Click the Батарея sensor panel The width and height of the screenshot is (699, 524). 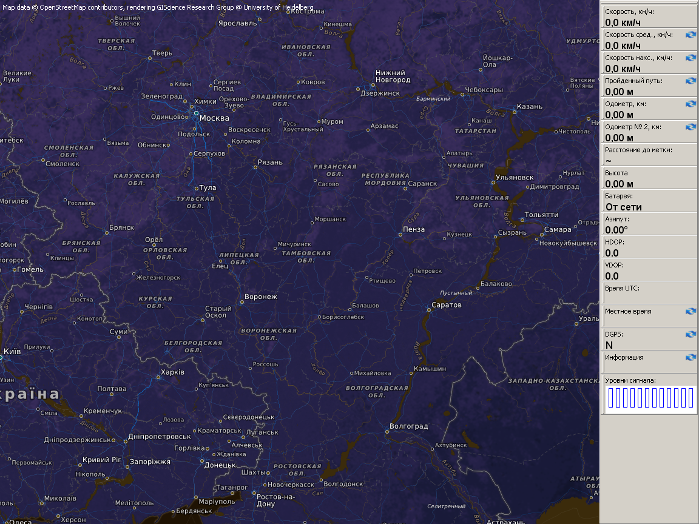[648, 201]
